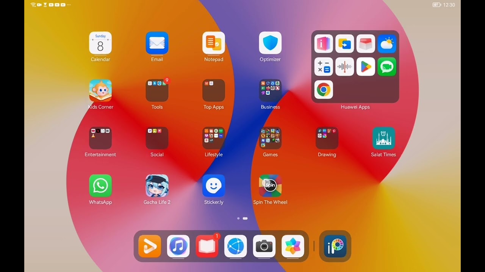Open the Music app in the dock
The width and height of the screenshot is (485, 272).
point(178,246)
